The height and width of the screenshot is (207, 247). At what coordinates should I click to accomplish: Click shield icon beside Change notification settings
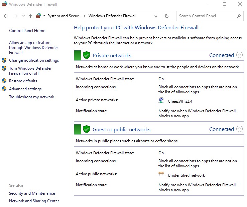[4, 60]
